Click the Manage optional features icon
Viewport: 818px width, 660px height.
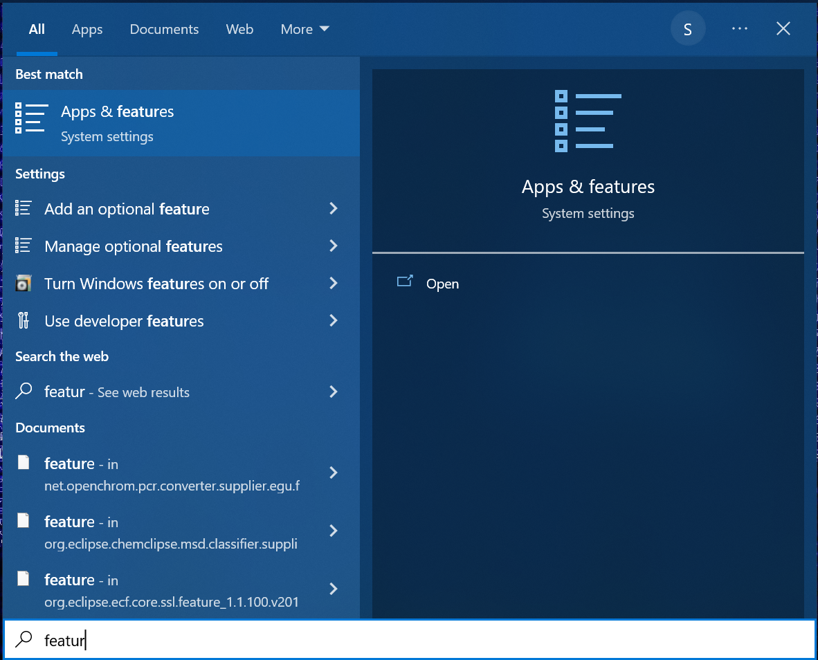23,245
